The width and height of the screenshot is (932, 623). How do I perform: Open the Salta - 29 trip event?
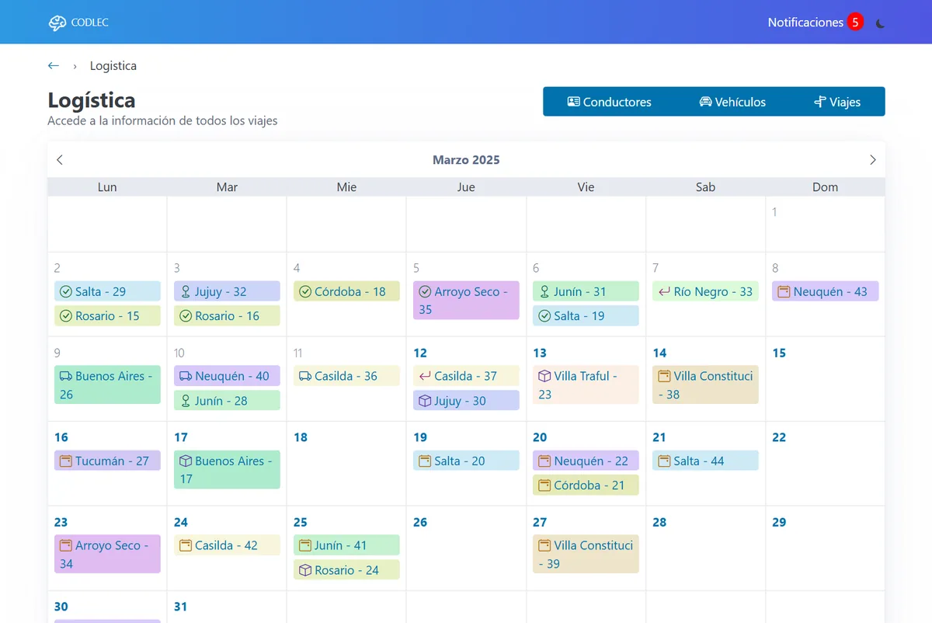click(x=107, y=291)
